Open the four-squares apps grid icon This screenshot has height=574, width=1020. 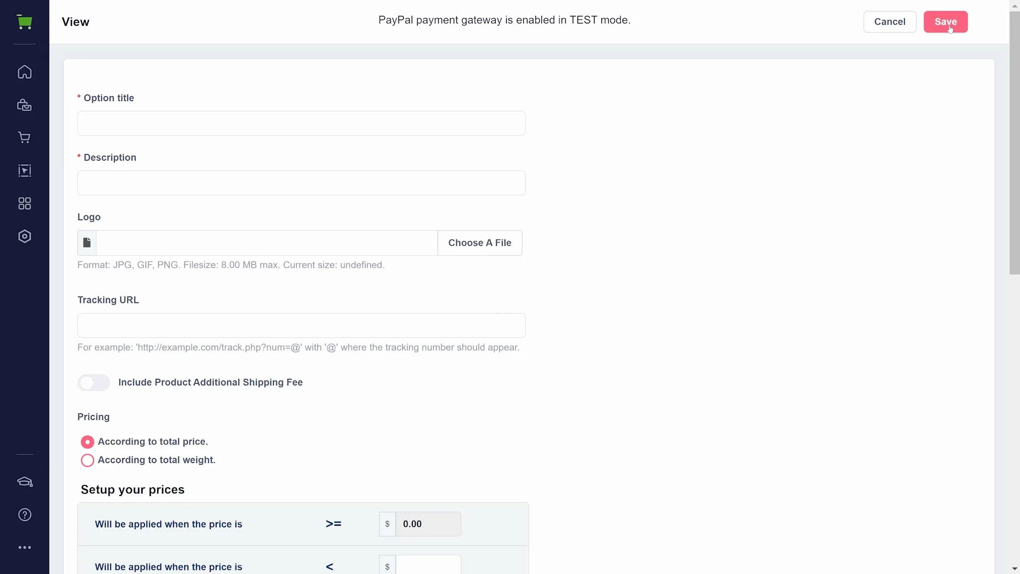point(24,204)
